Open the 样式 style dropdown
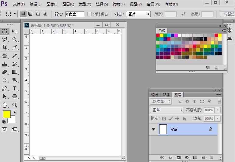The image size is (235, 162). [138, 14]
